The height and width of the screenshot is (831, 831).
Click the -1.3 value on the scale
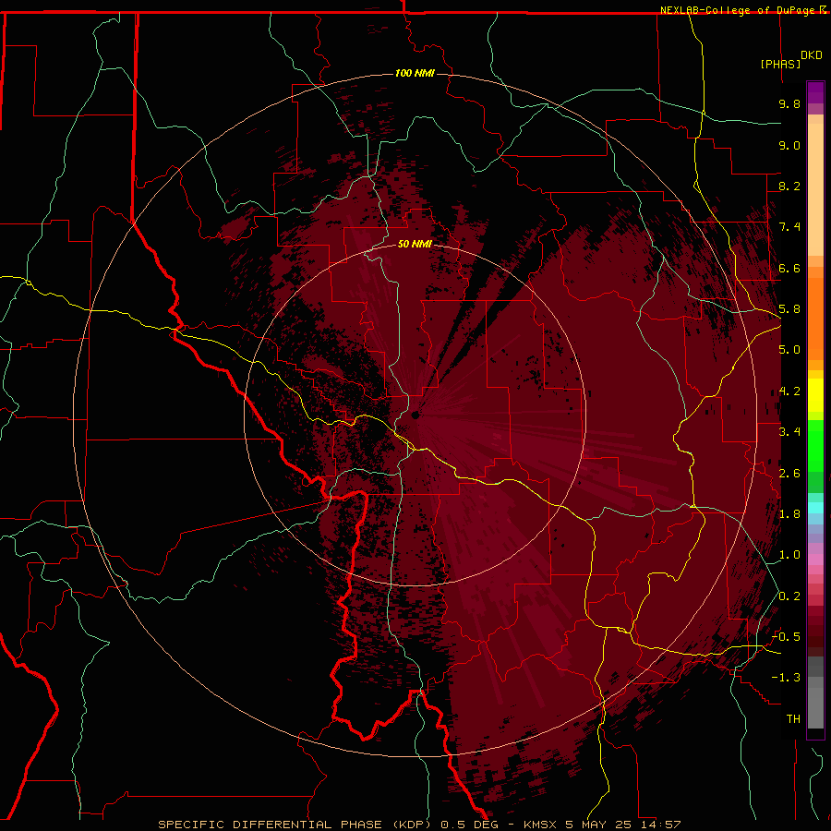787,678
